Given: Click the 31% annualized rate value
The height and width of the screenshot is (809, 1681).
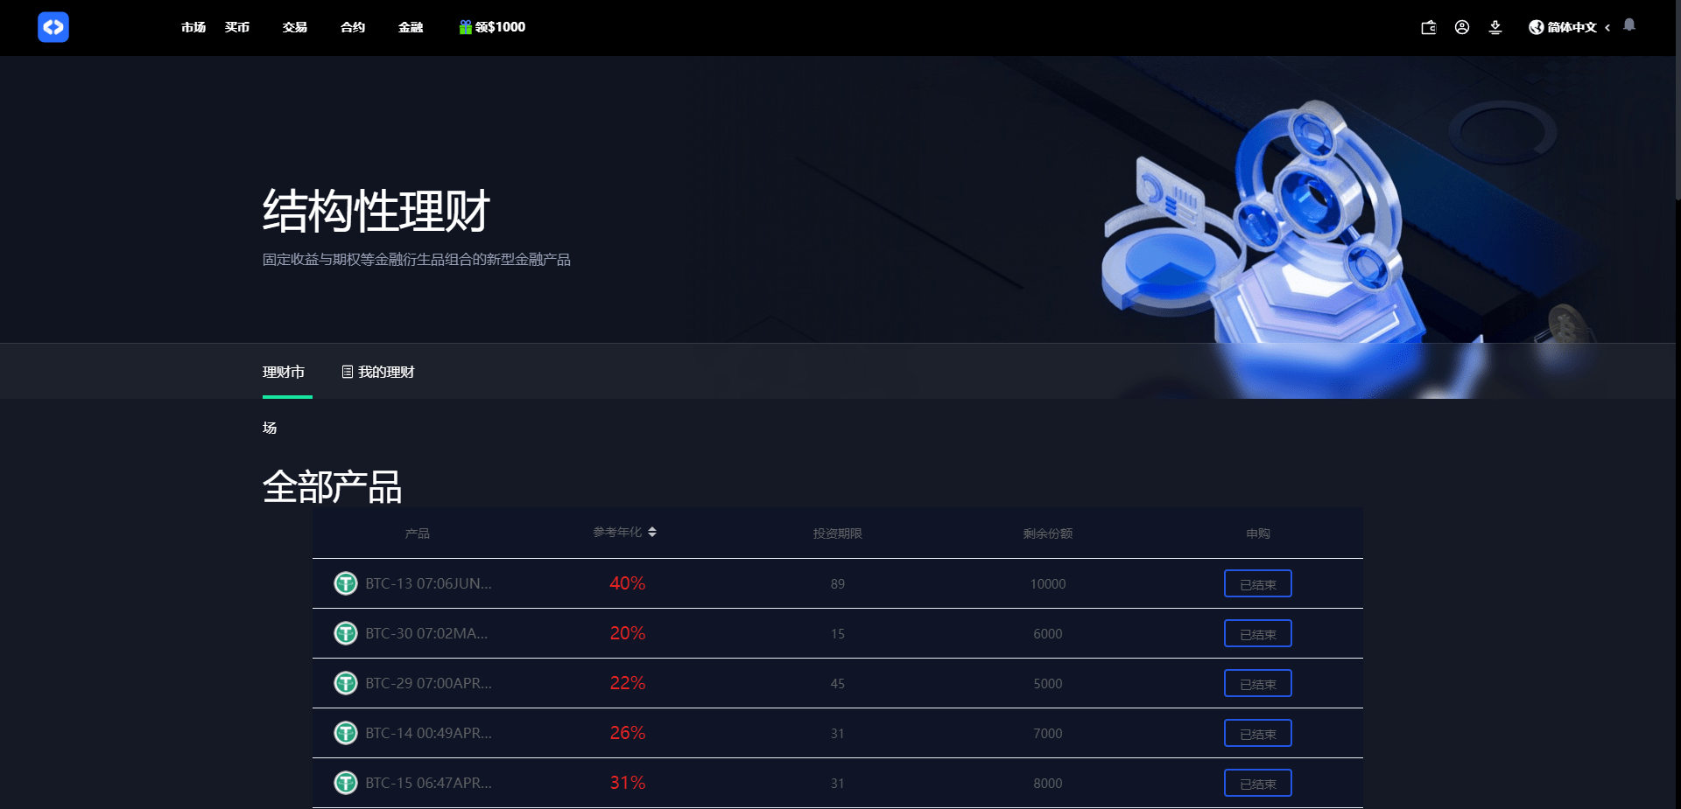Looking at the screenshot, I should pos(628,783).
